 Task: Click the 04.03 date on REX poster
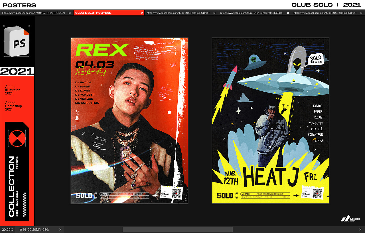click(x=95, y=65)
